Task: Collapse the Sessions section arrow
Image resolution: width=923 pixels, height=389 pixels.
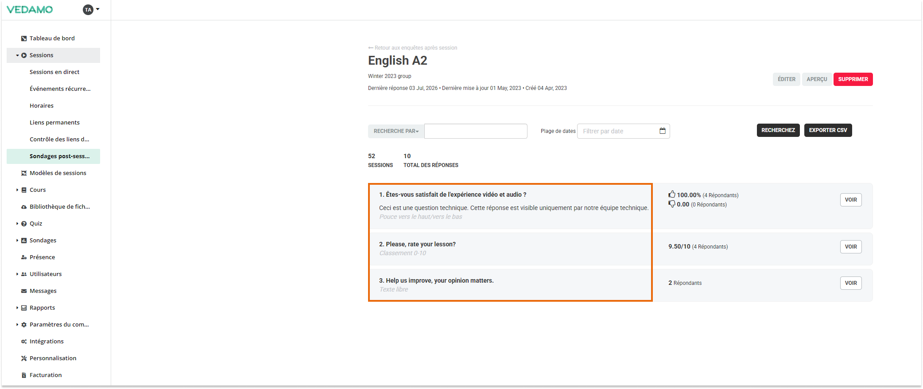Action: (17, 55)
